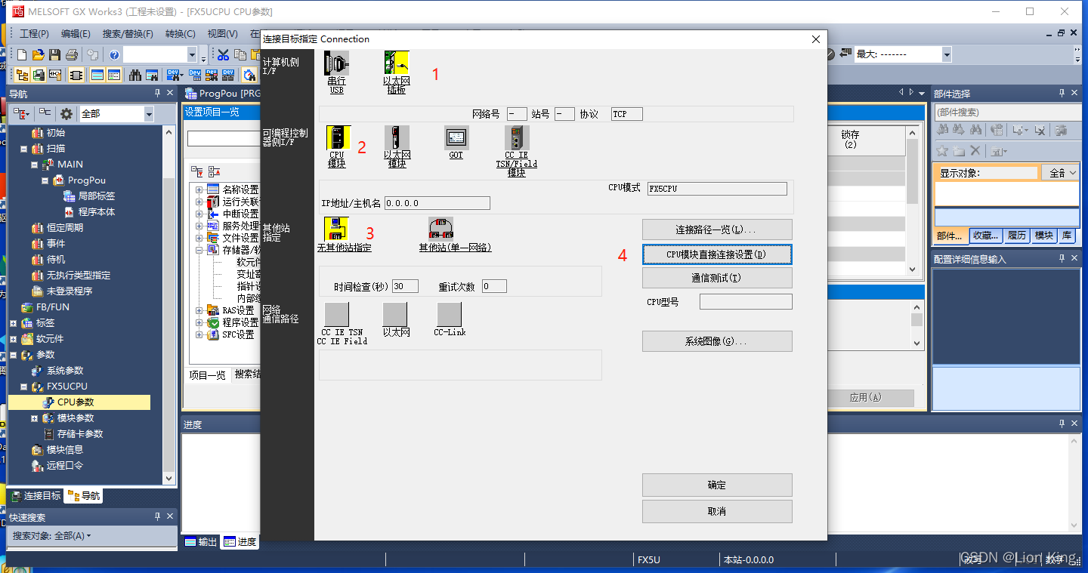Open the 搜索/替换(F) menu

click(128, 34)
